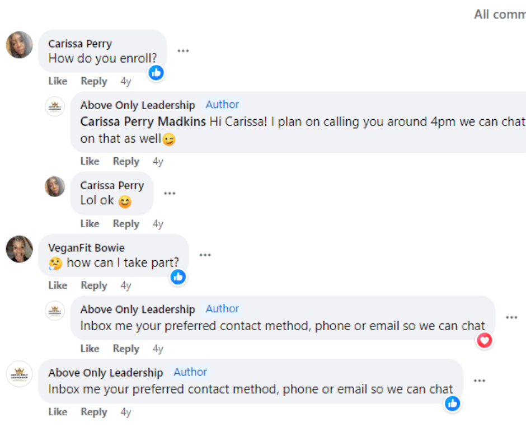The image size is (526, 441).
Task: Click the 4y timestamp under 'Lol ok' comment
Action: (158, 224)
